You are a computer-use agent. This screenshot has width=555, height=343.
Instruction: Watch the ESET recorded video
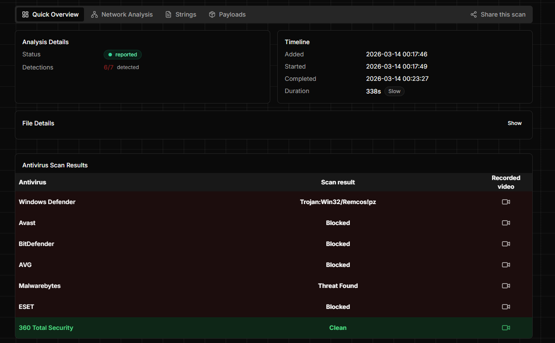pyautogui.click(x=506, y=307)
